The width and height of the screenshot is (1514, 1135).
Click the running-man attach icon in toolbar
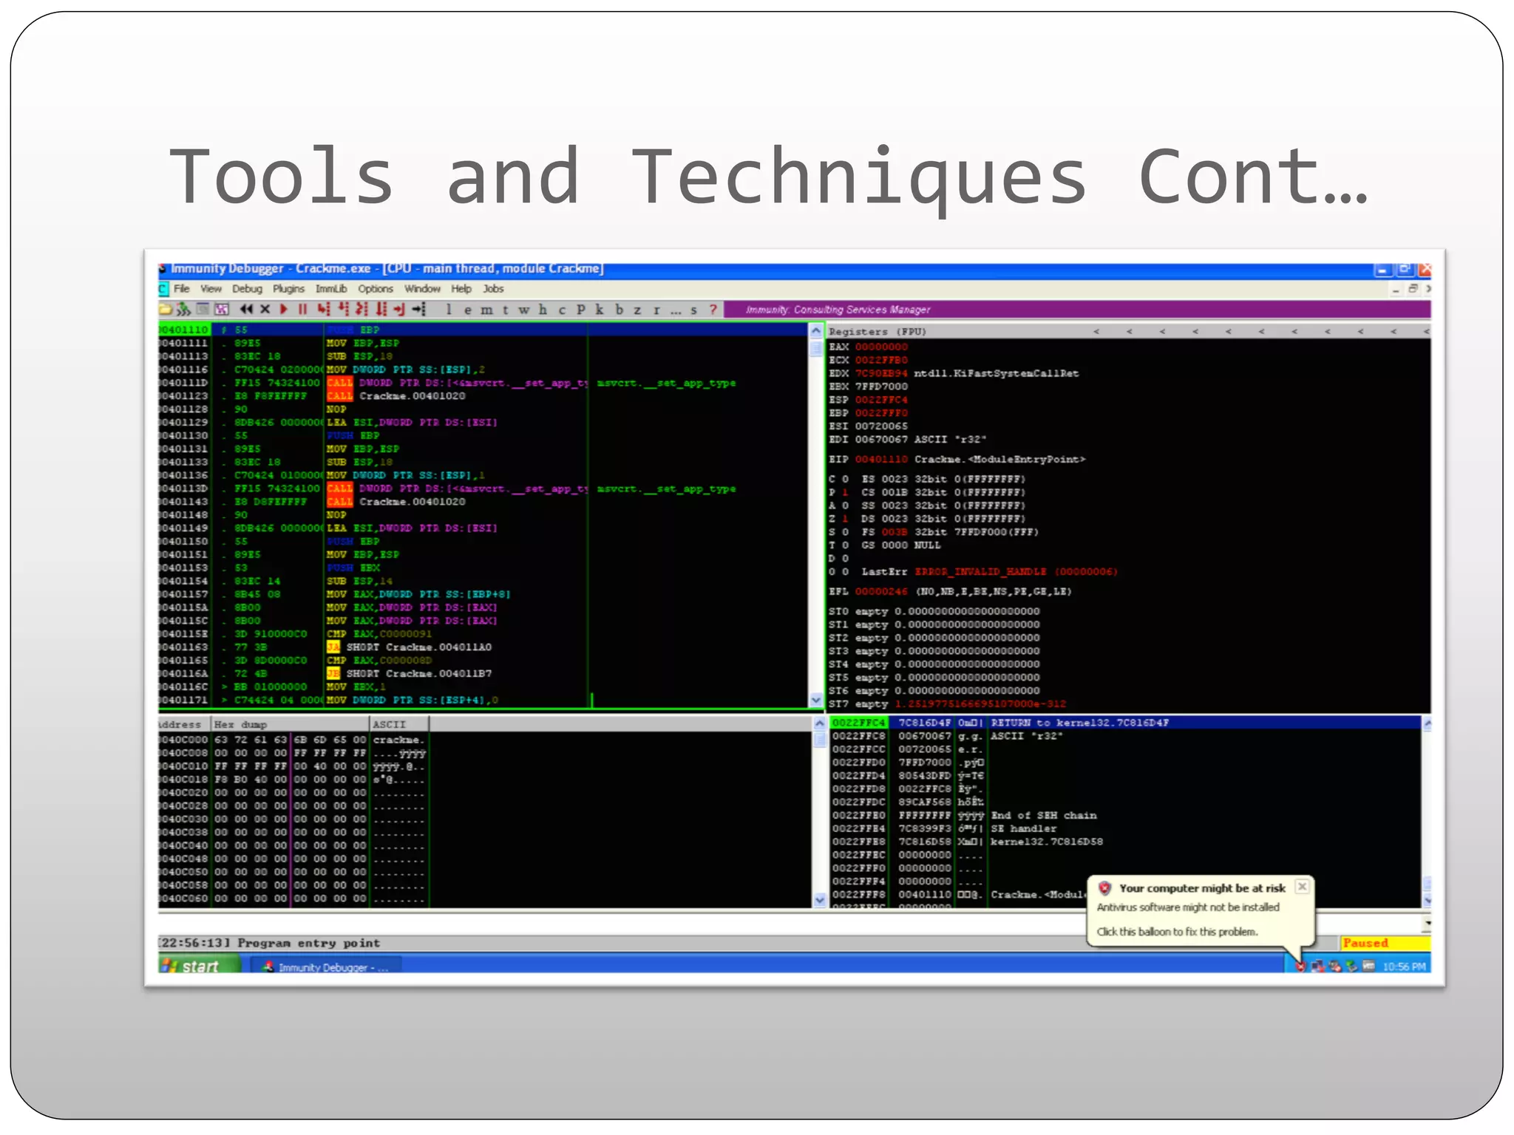tap(183, 310)
